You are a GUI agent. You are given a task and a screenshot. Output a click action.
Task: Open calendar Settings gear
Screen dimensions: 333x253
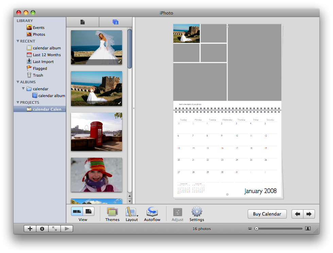(x=197, y=212)
